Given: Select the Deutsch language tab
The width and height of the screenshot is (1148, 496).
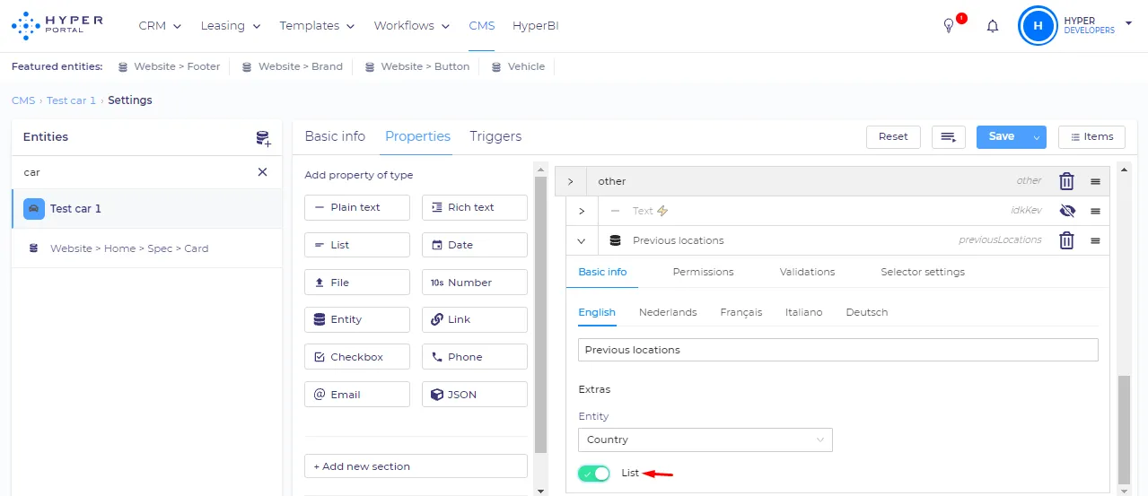Looking at the screenshot, I should click(867, 312).
